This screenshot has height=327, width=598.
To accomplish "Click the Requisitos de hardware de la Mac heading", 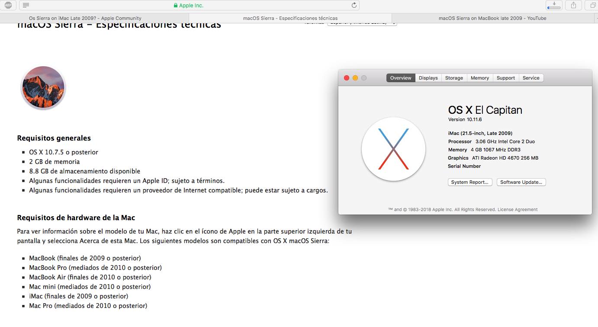I will click(x=76, y=218).
